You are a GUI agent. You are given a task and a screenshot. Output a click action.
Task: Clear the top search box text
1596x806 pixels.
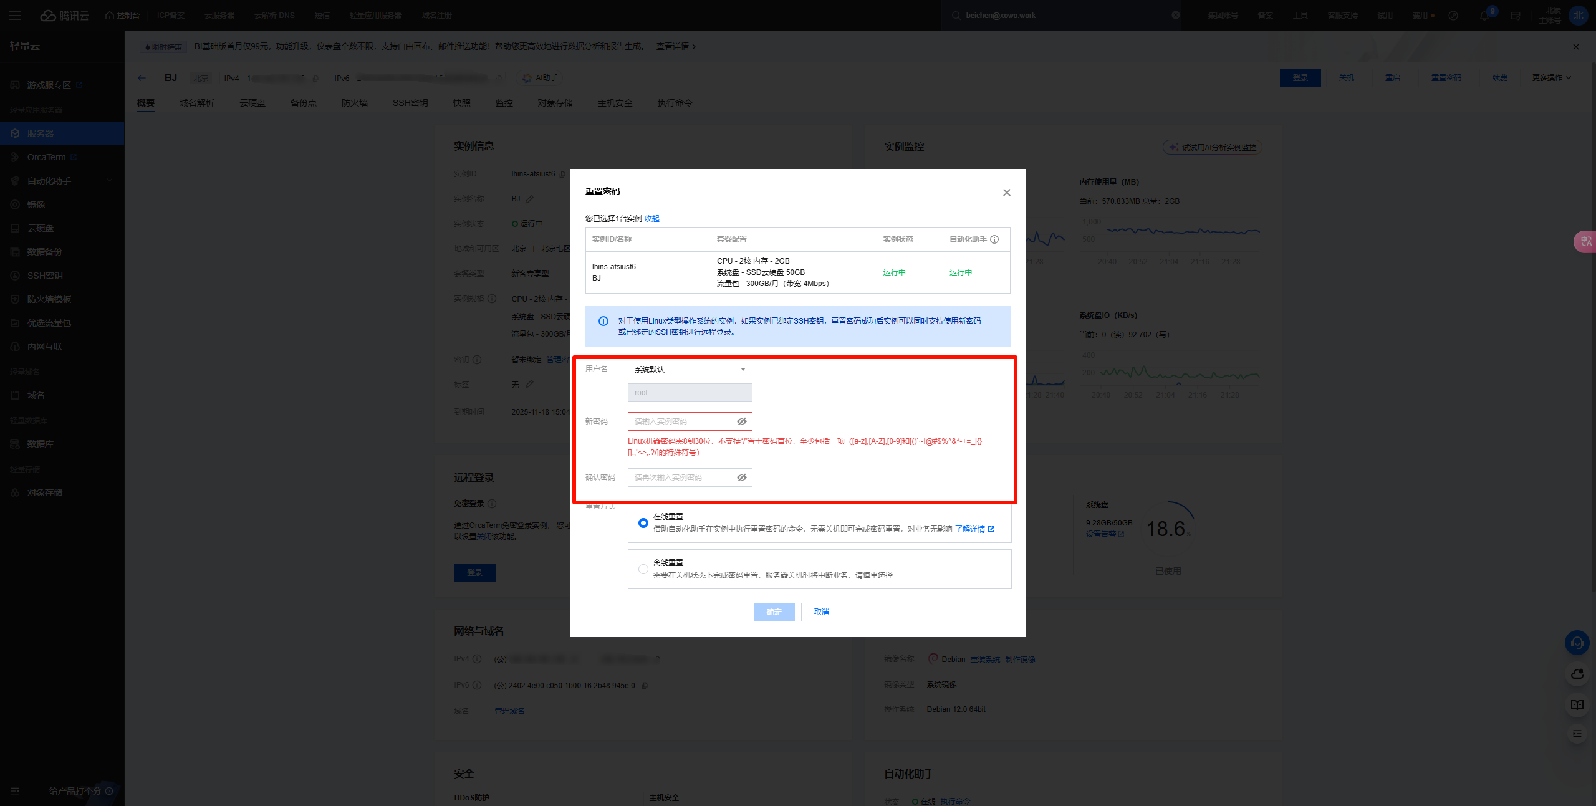pyautogui.click(x=1175, y=16)
